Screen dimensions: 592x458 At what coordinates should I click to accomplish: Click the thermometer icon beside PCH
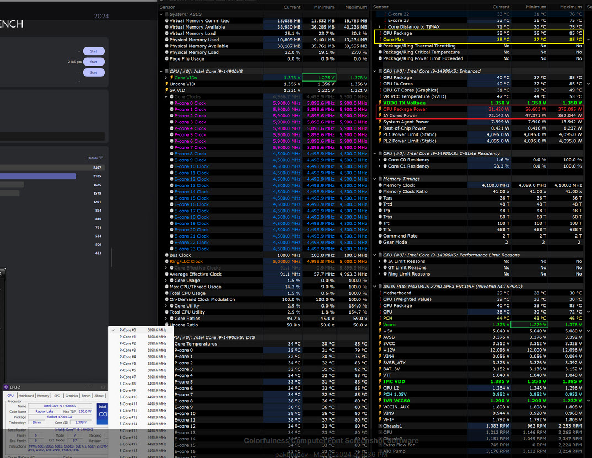(380, 319)
